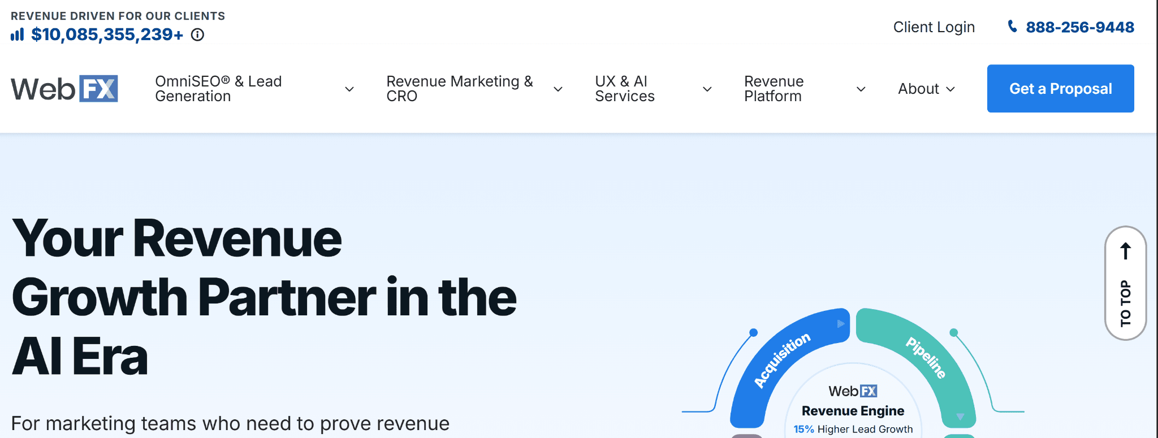
Task: Open UX & AI Services menu
Action: coord(625,89)
